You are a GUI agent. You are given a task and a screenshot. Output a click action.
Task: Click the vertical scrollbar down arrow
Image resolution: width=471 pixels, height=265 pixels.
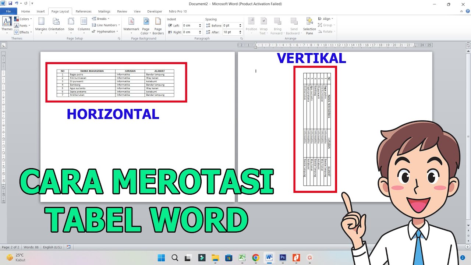click(468, 225)
